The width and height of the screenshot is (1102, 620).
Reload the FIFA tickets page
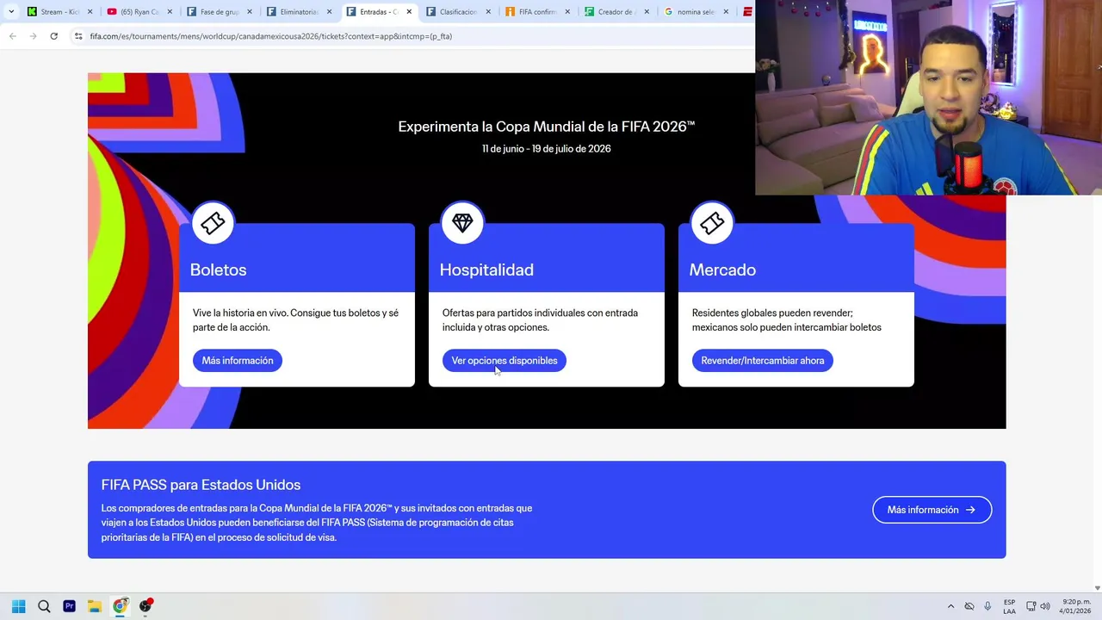click(x=54, y=36)
